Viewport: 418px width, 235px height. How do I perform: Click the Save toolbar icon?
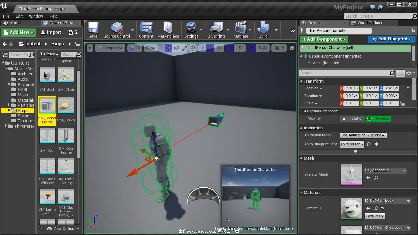[93, 30]
